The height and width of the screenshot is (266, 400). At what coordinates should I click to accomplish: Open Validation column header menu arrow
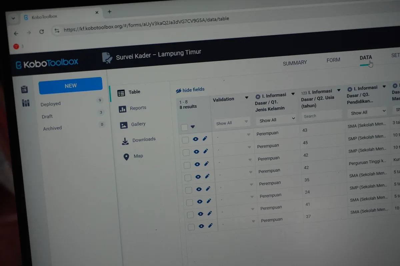(247, 98)
